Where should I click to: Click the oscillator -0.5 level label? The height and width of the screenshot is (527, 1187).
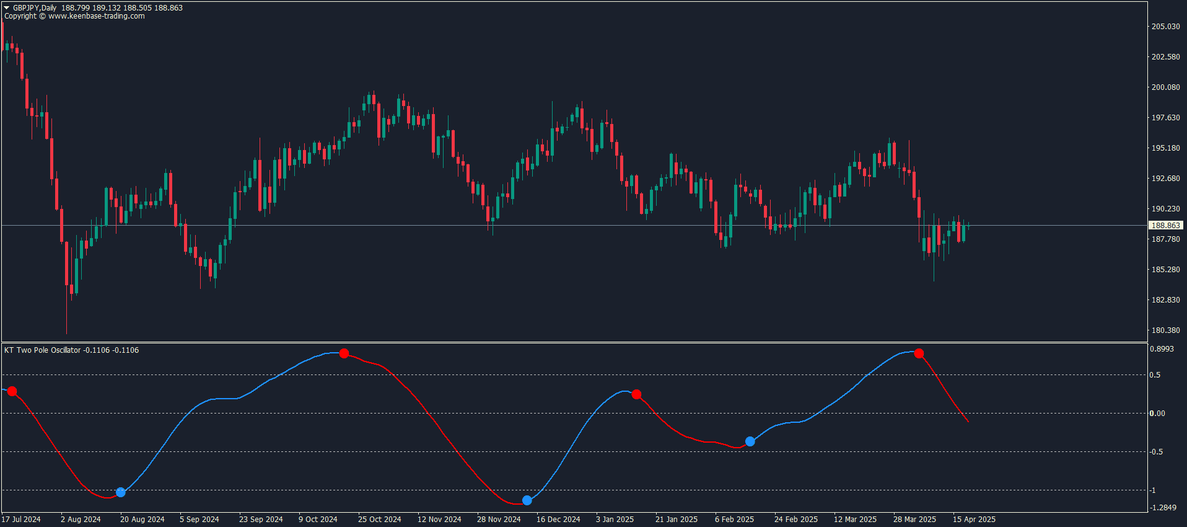pyautogui.click(x=1157, y=452)
